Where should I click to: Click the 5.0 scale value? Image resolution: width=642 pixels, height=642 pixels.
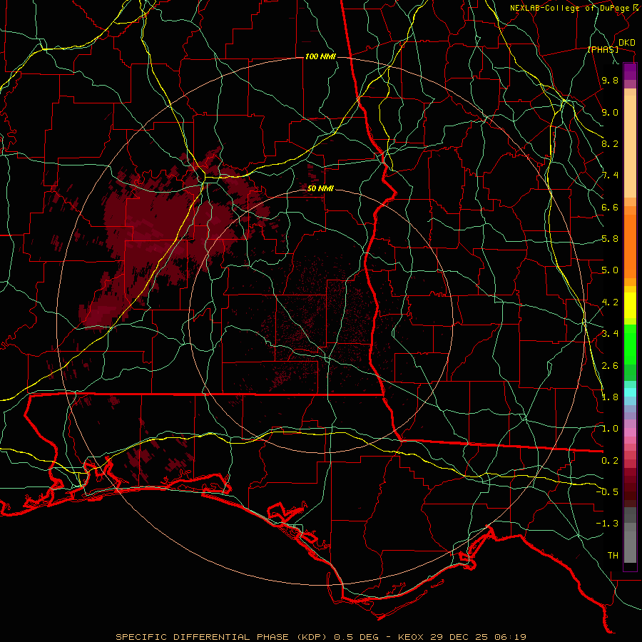609,270
